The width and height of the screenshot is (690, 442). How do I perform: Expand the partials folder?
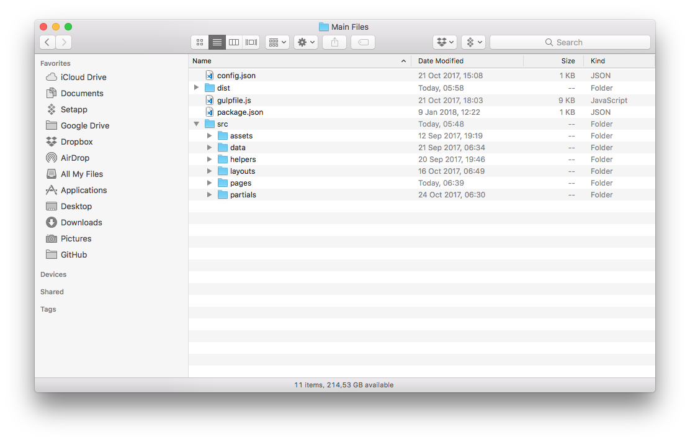(x=210, y=194)
